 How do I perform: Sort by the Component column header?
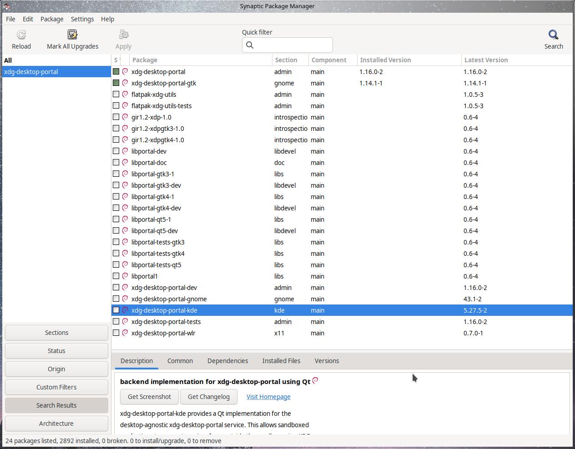(x=333, y=60)
